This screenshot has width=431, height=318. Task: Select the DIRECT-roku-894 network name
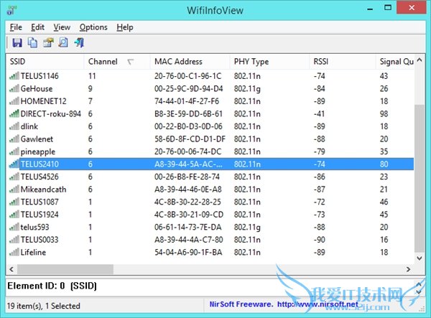coord(51,113)
